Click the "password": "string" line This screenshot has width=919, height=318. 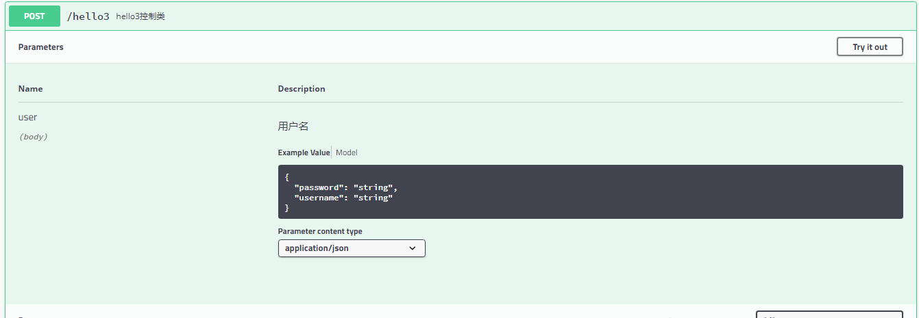pyautogui.click(x=345, y=187)
